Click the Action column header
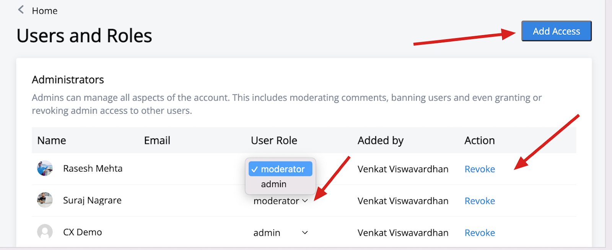Image resolution: width=612 pixels, height=250 pixels. pos(480,140)
